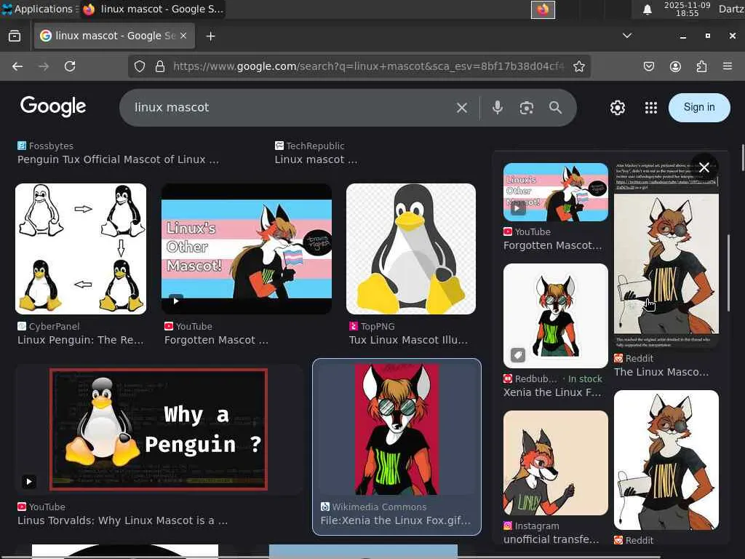Click the unofficial transfe... Instagram caption
The height and width of the screenshot is (559, 745).
tap(551, 540)
